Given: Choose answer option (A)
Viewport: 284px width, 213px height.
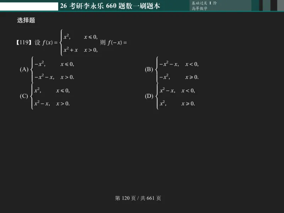Looking at the screenshot, I should pos(24,70).
